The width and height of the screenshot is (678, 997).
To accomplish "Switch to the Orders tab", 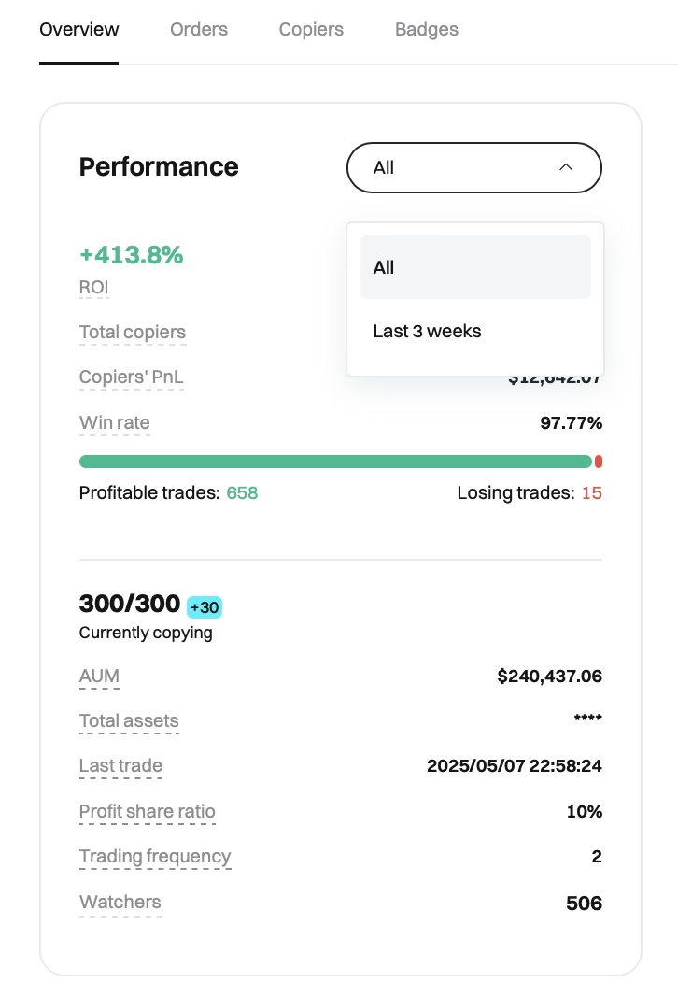I will point(199,29).
